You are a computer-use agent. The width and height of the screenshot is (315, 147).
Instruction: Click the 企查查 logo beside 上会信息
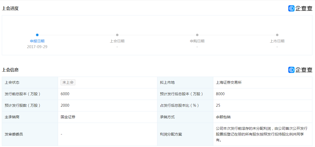point(300,70)
